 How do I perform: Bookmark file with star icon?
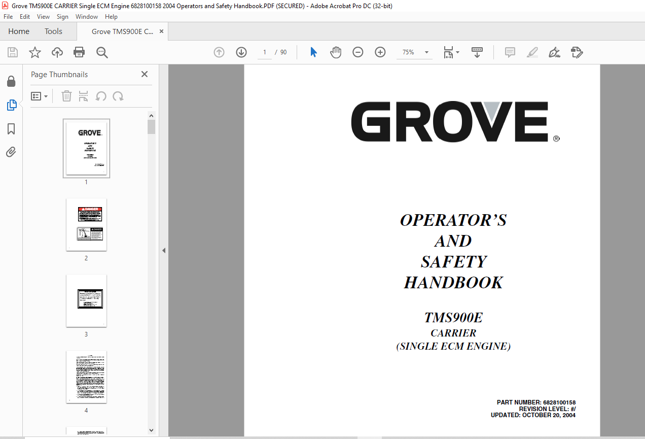(34, 52)
